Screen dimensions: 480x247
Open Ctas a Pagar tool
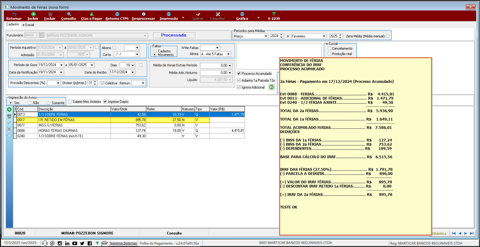click(x=92, y=14)
